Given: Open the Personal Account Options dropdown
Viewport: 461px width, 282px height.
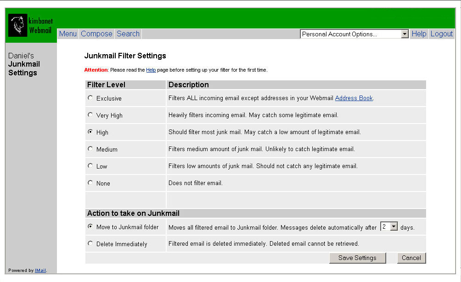Looking at the screenshot, I should [x=354, y=34].
